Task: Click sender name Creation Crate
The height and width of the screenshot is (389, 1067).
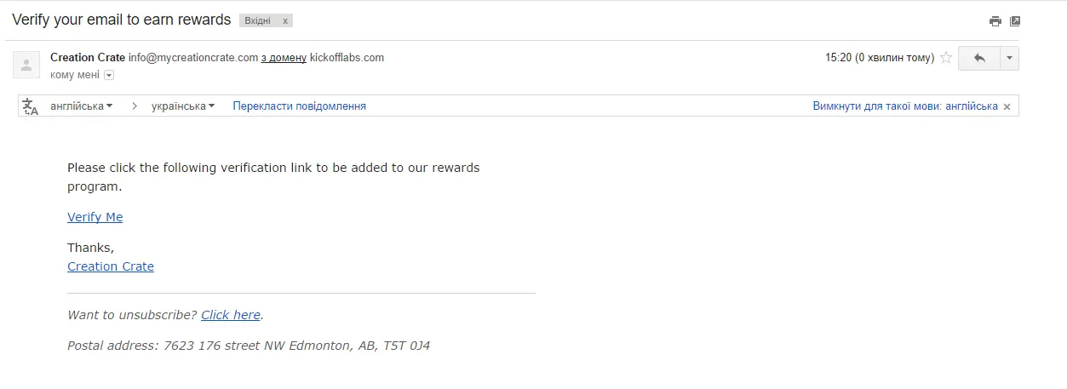Action: click(x=88, y=58)
